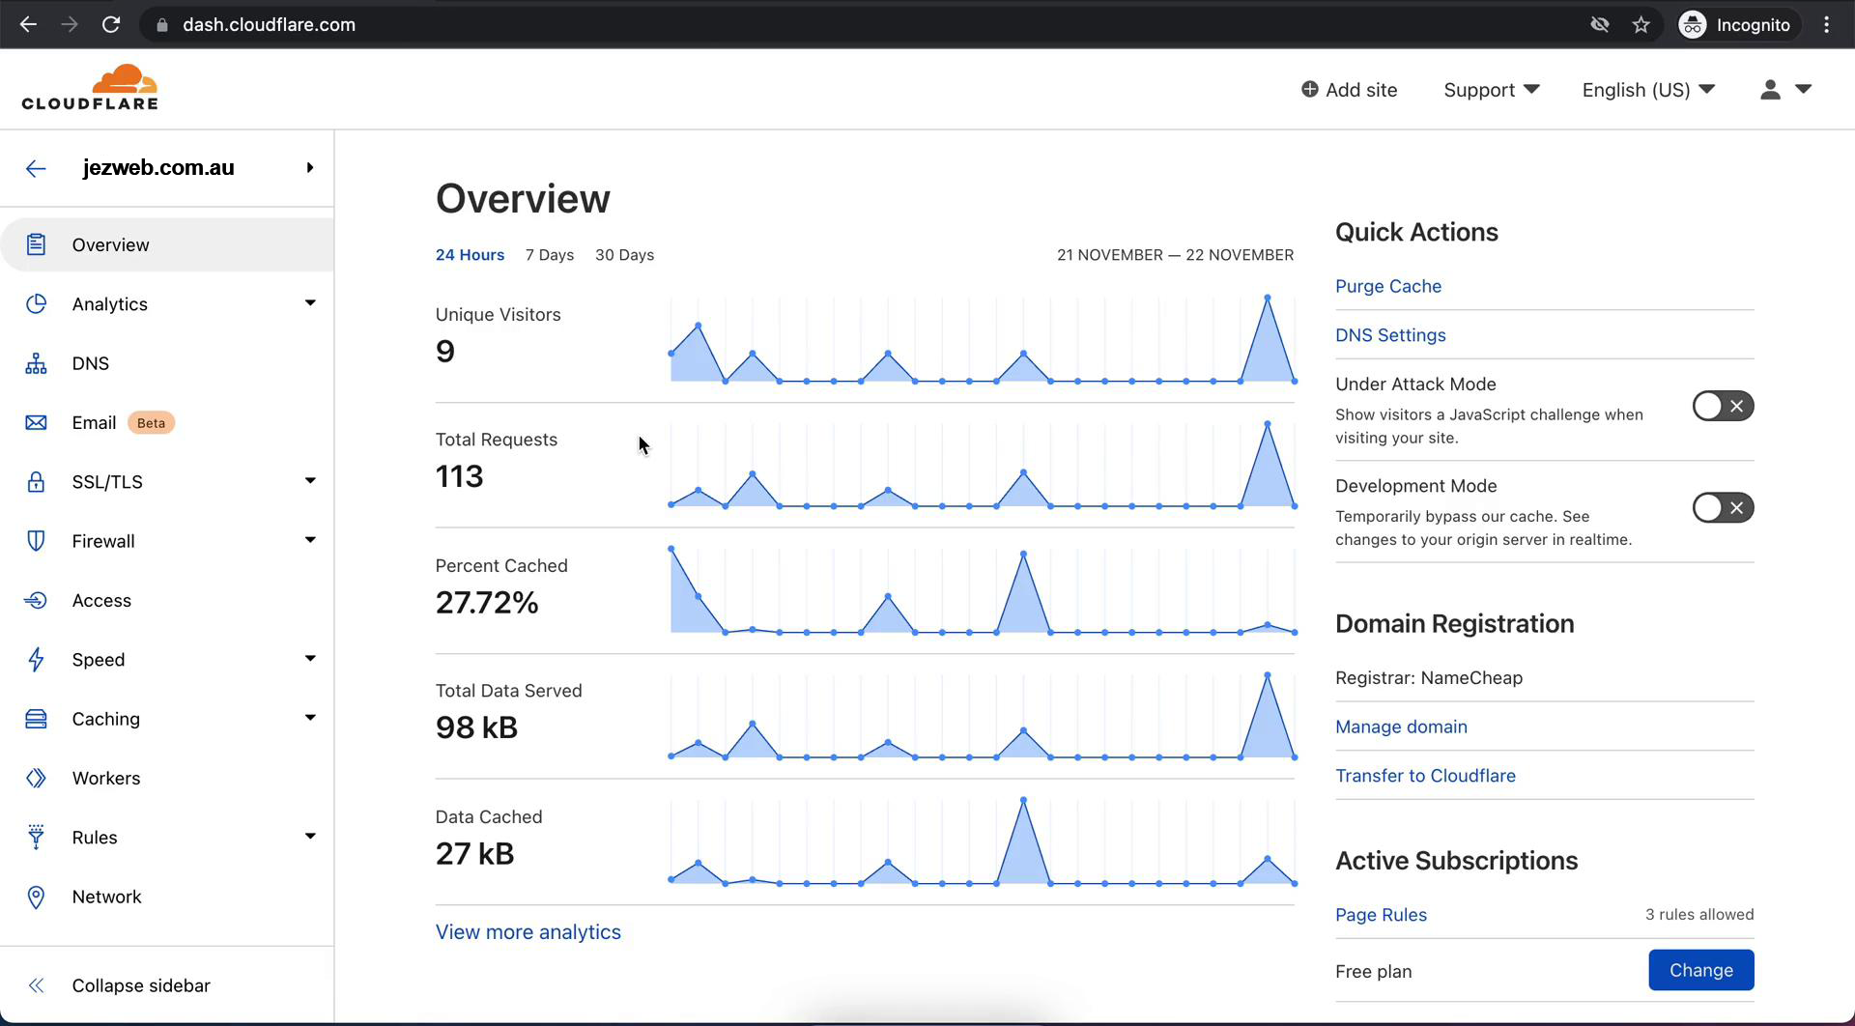This screenshot has width=1855, height=1026.
Task: Click the Access arrow icon
Action: (x=36, y=600)
